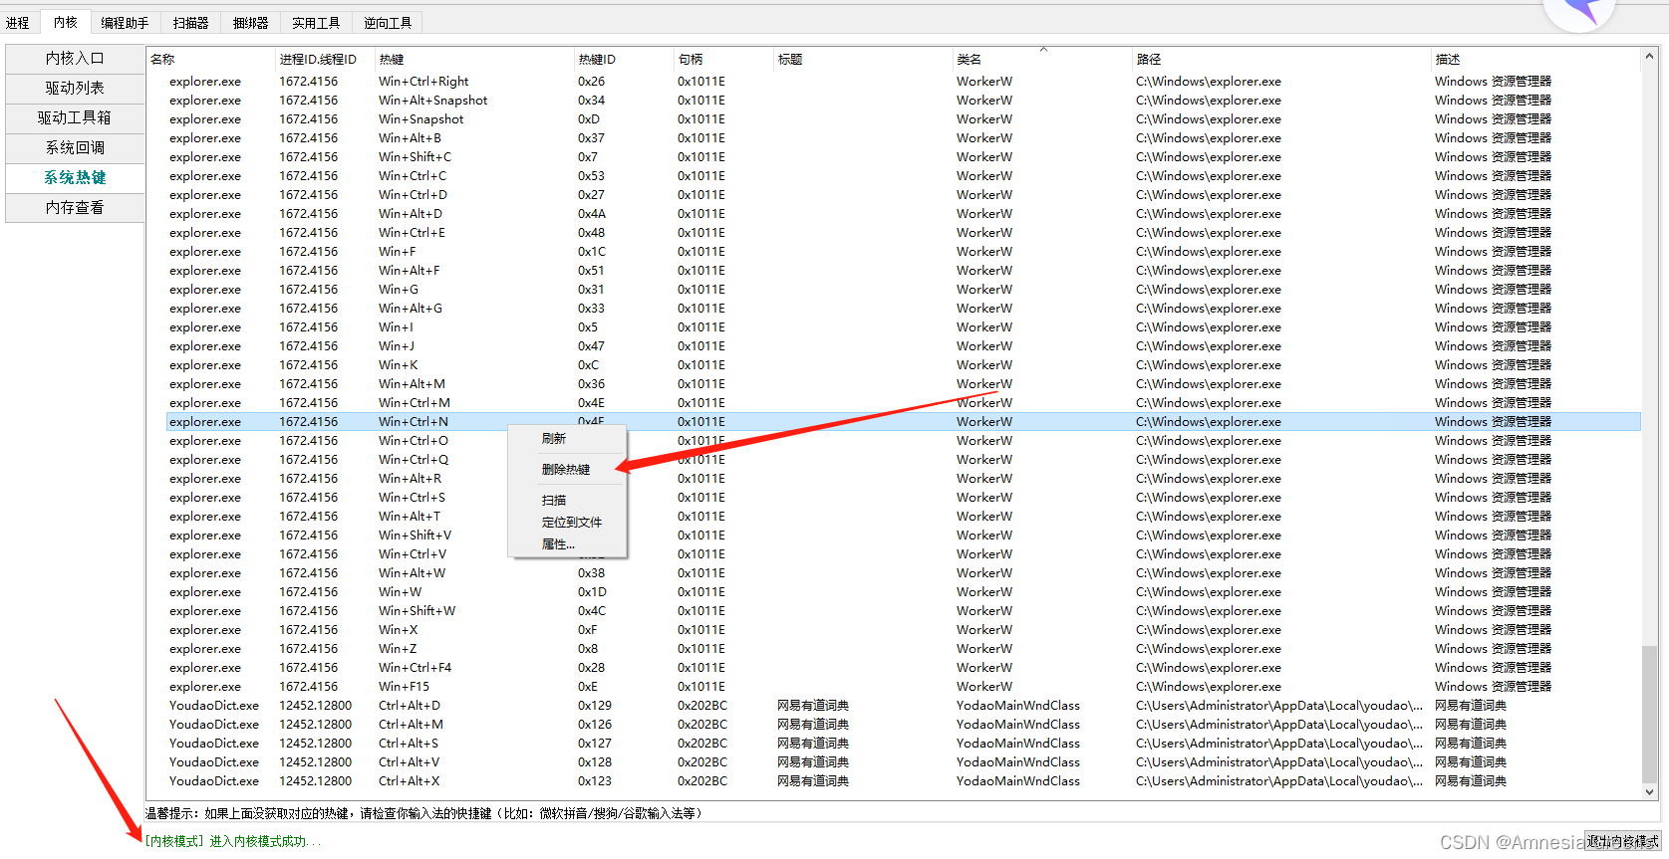Select the Win+Alt+B row

(903, 138)
